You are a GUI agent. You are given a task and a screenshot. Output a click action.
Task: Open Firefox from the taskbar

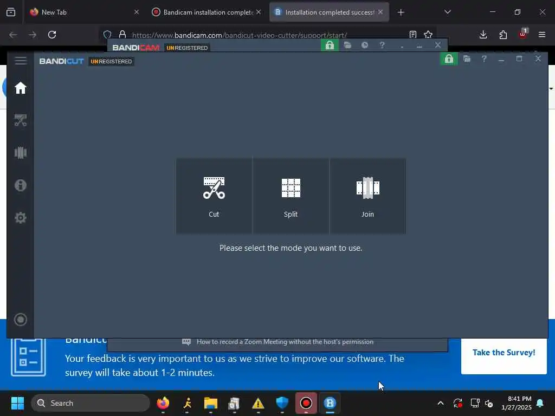click(x=163, y=403)
